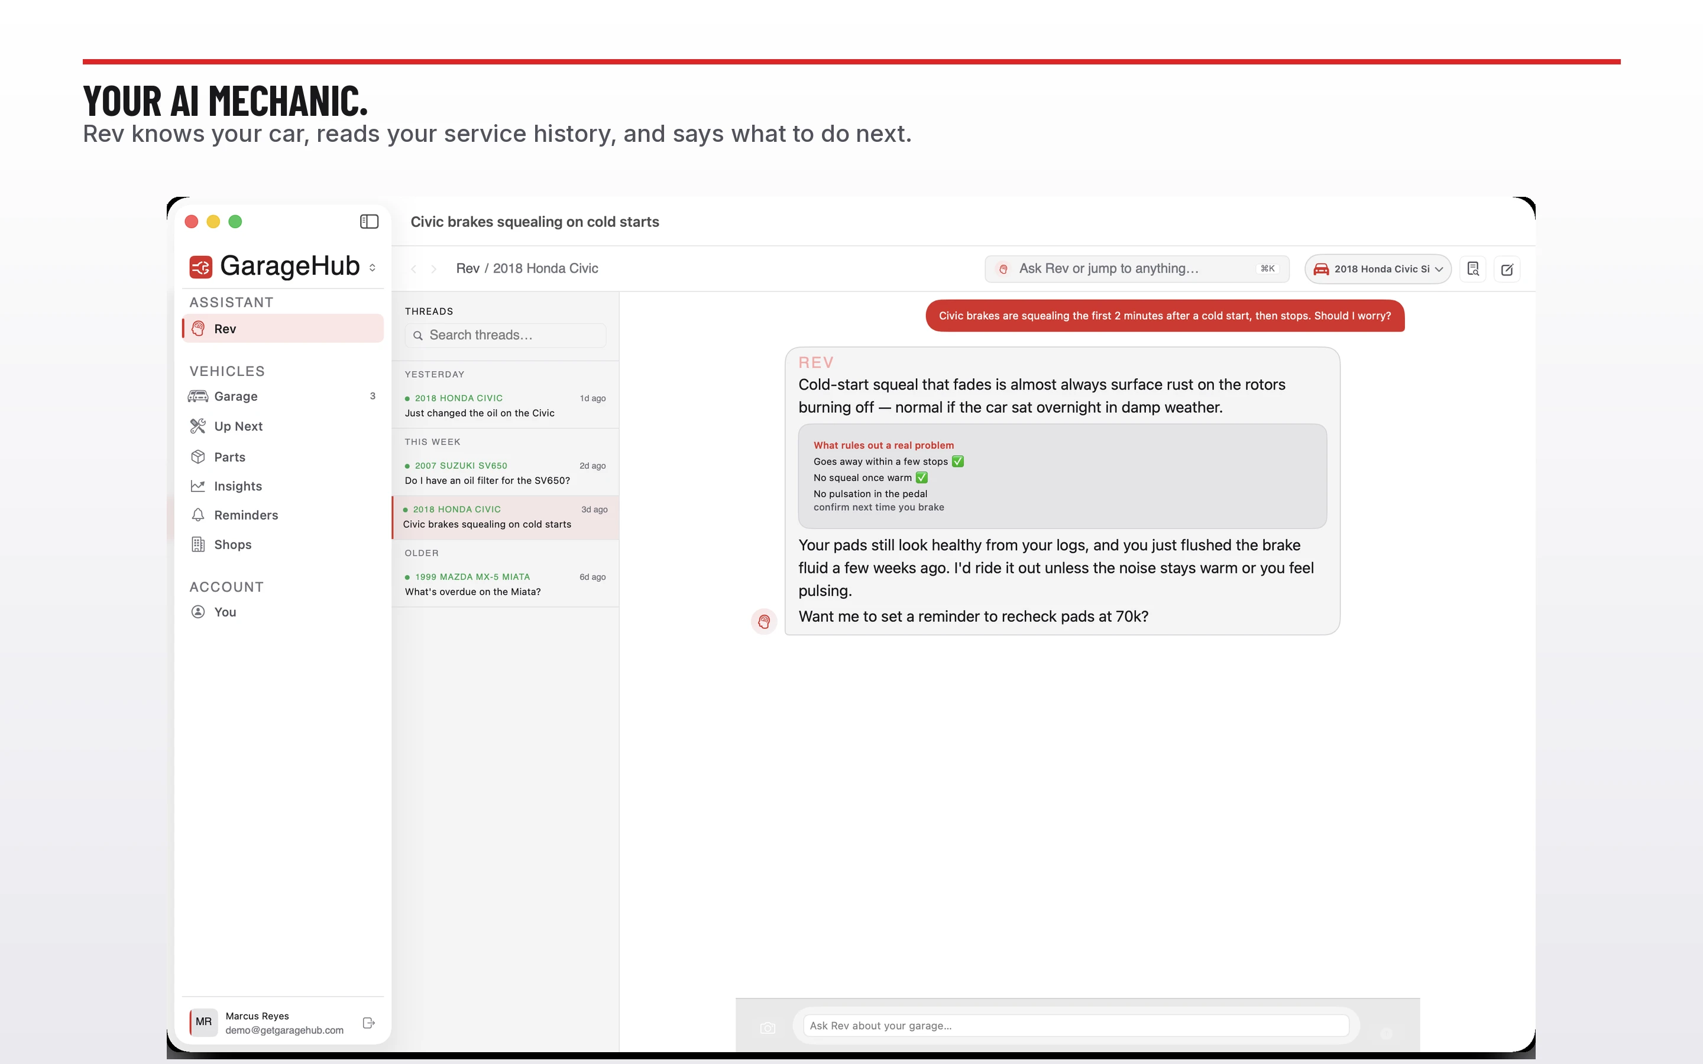The image size is (1703, 1064).
Task: Click the Goes away within a few stops checkmark
Action: (x=958, y=462)
